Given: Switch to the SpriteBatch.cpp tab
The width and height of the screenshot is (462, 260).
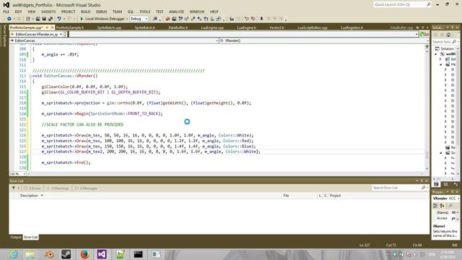Looking at the screenshot, I should [109, 27].
